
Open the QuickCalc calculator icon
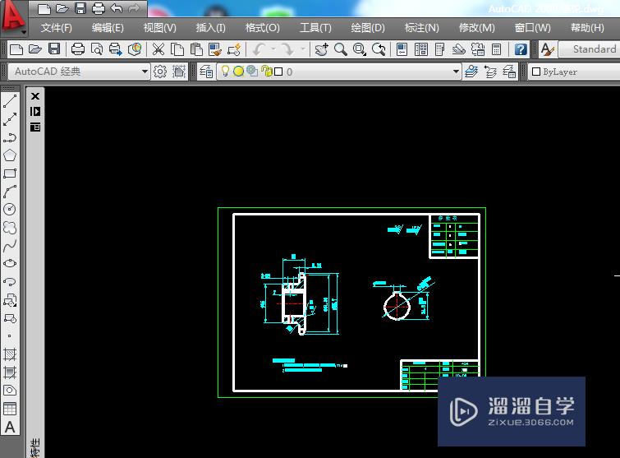tap(496, 49)
